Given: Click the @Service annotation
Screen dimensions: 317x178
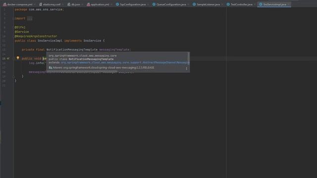Looking at the screenshot, I should pos(22,32).
